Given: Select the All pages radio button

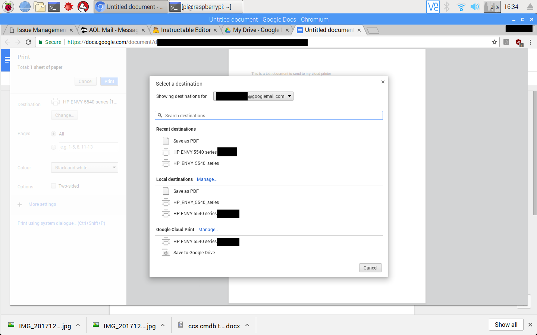Looking at the screenshot, I should pos(54,134).
